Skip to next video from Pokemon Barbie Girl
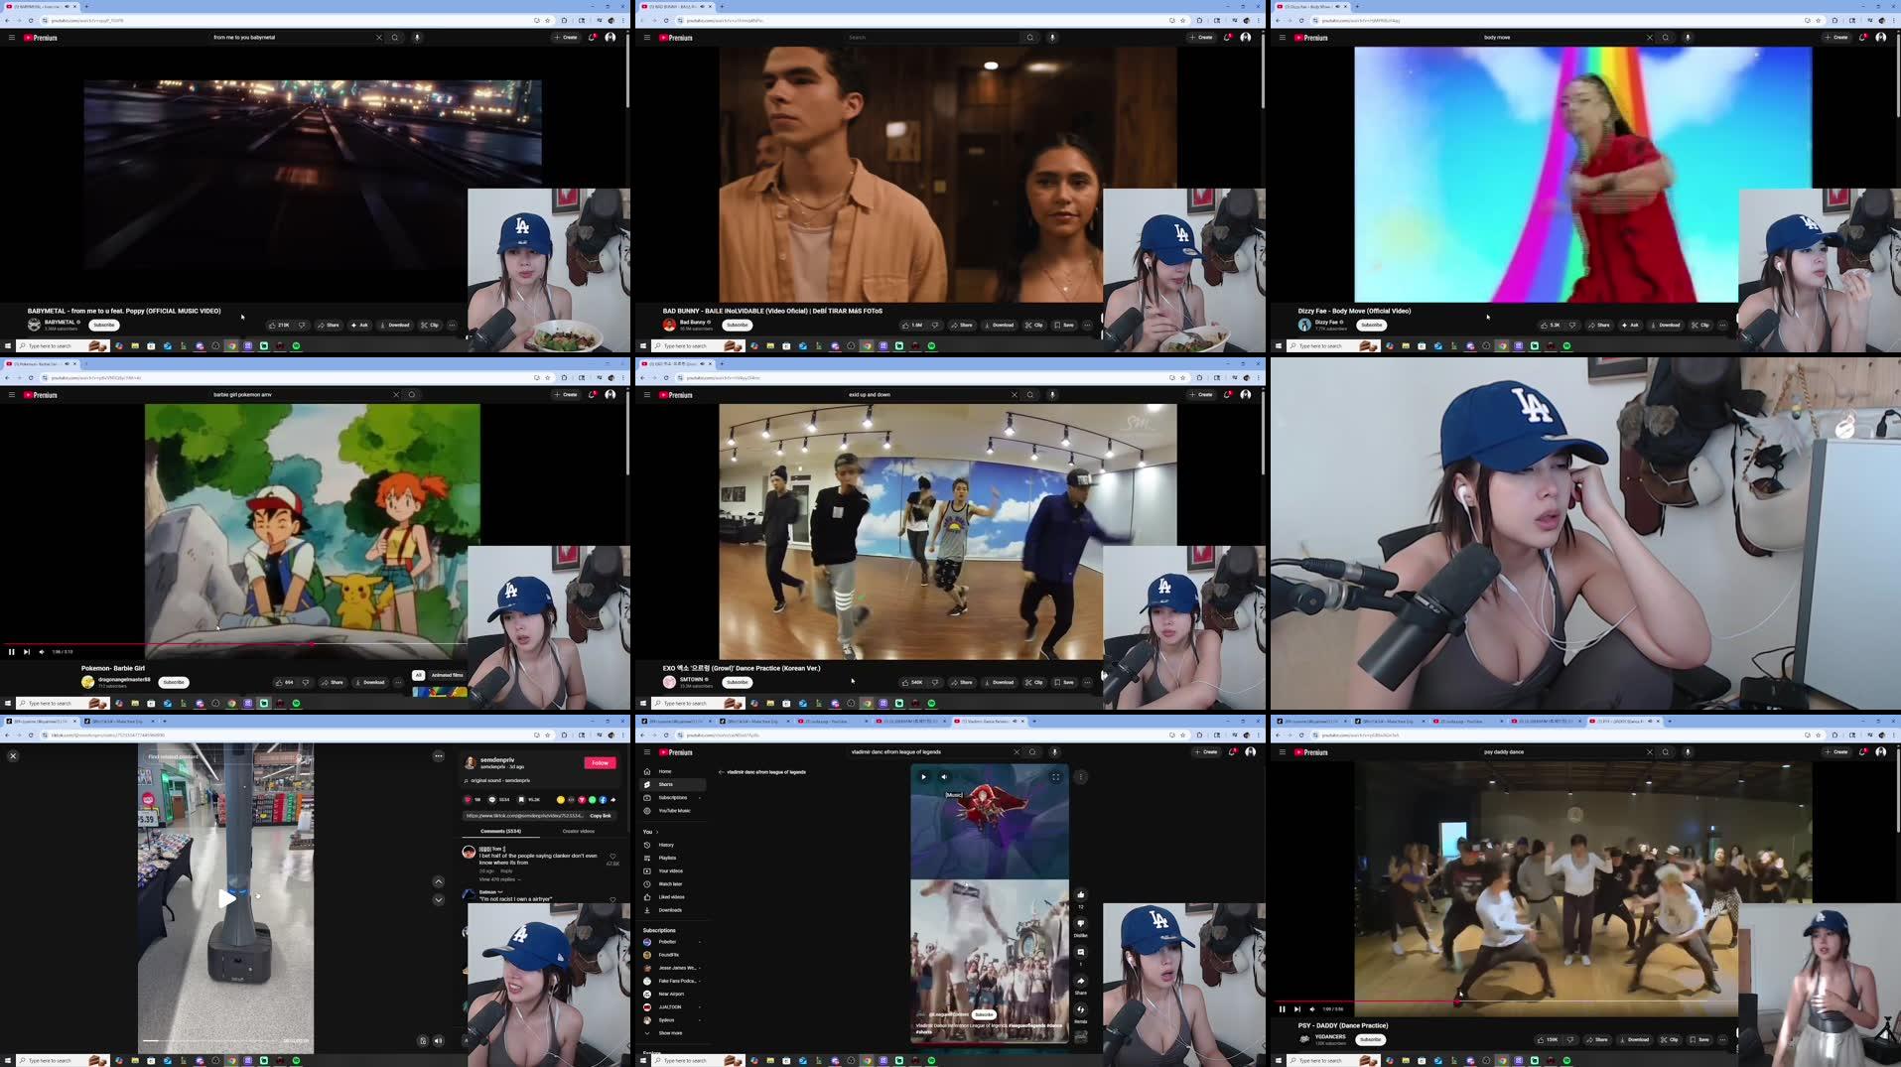 pyautogui.click(x=27, y=652)
